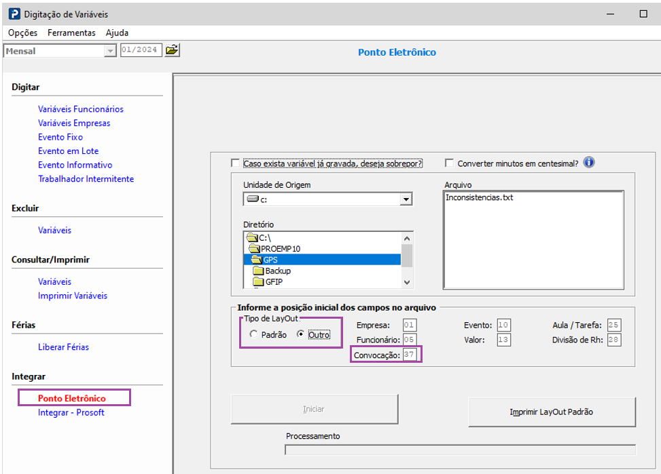Expand the Mensal period dropdown
Screen dimensions: 661x474
pos(110,51)
